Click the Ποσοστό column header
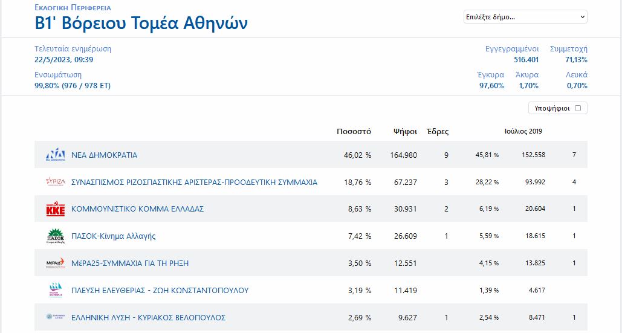622x333 pixels. (x=354, y=131)
